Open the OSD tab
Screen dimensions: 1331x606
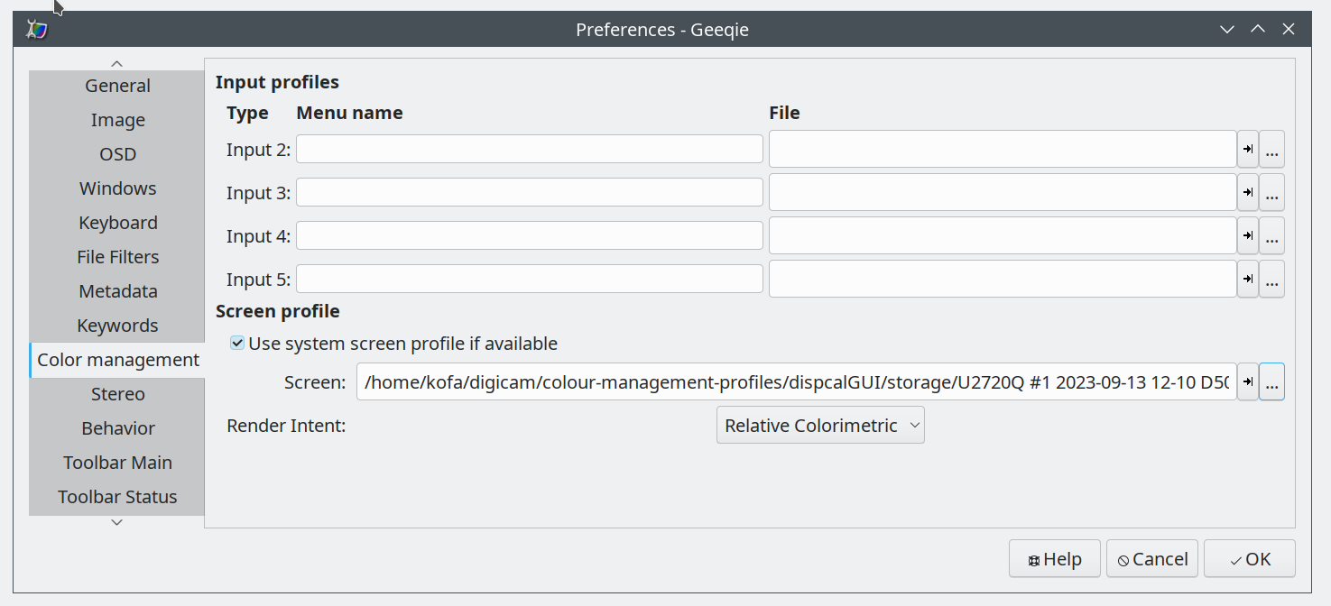tap(117, 154)
